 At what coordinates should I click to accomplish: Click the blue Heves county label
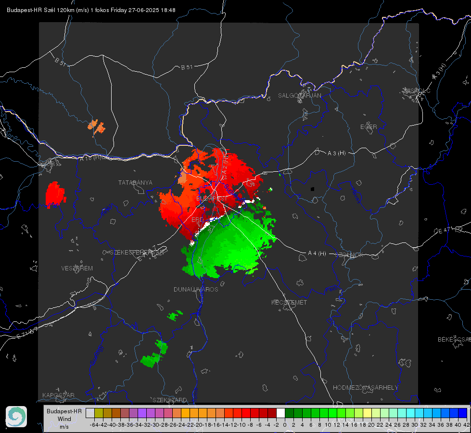[356, 195]
